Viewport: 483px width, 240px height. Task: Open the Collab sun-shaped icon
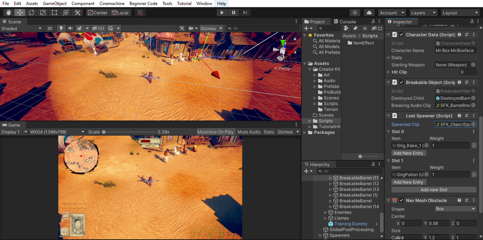[355, 12]
